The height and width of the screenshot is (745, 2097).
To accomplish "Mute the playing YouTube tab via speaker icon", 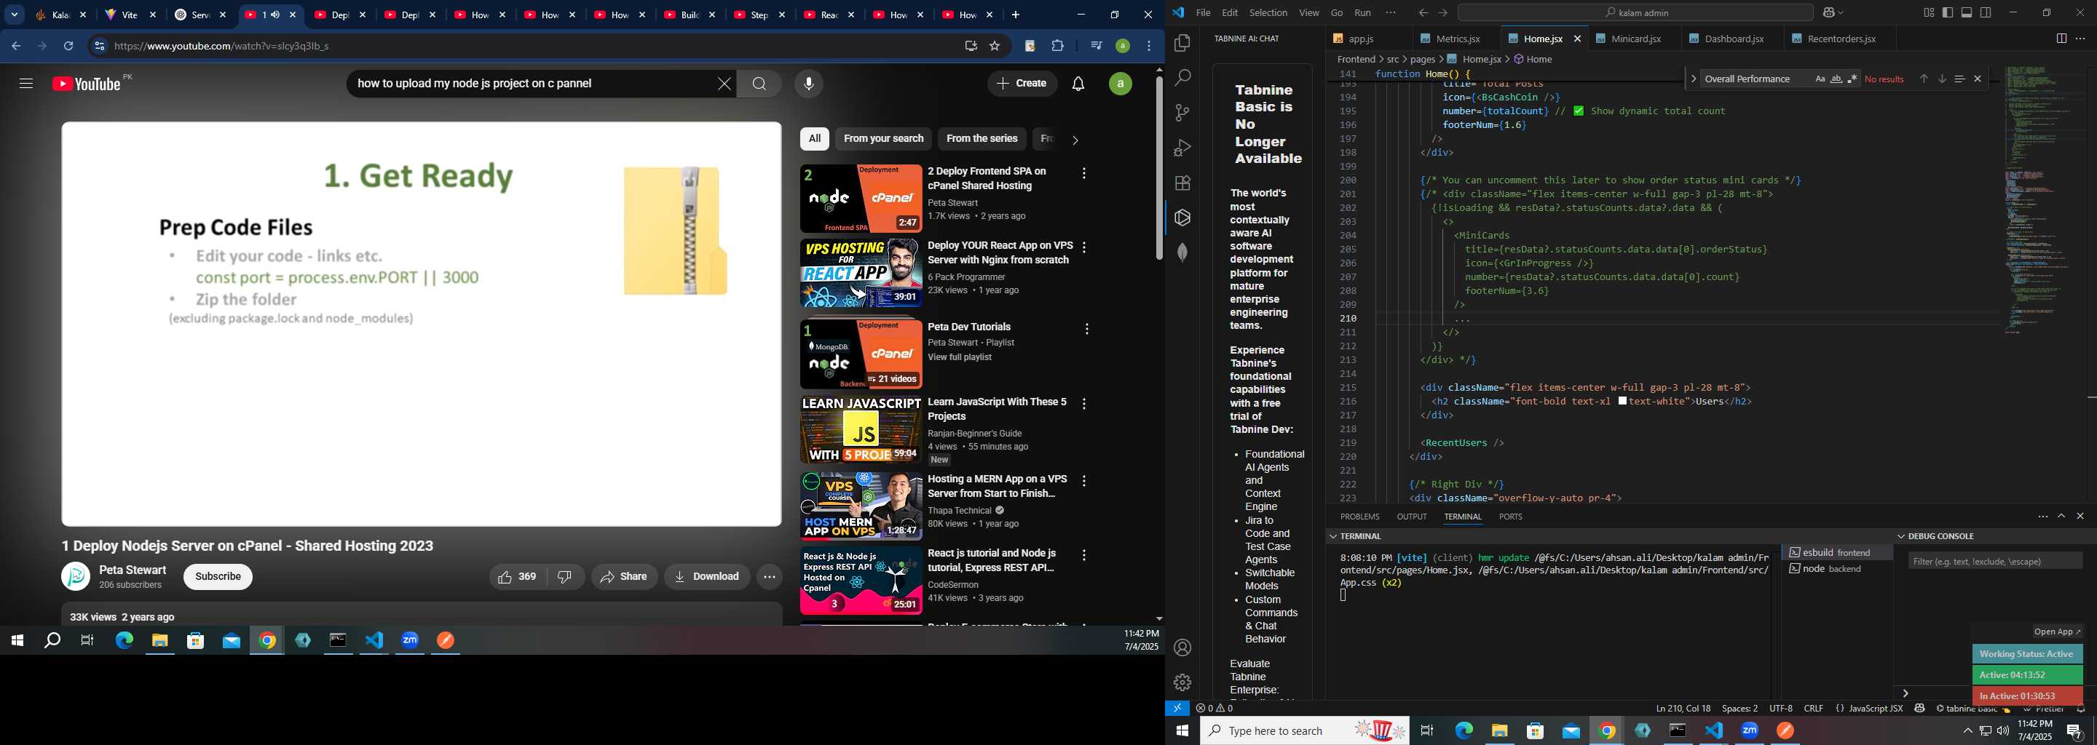I will [x=275, y=15].
